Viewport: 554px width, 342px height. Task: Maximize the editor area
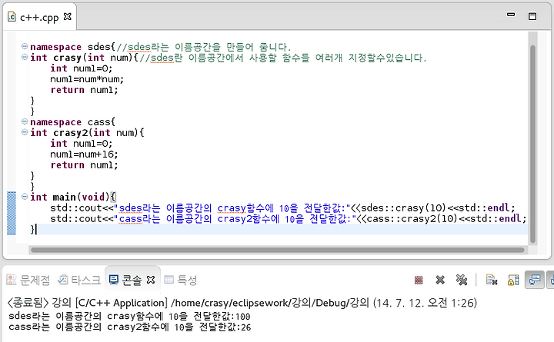[x=532, y=16]
